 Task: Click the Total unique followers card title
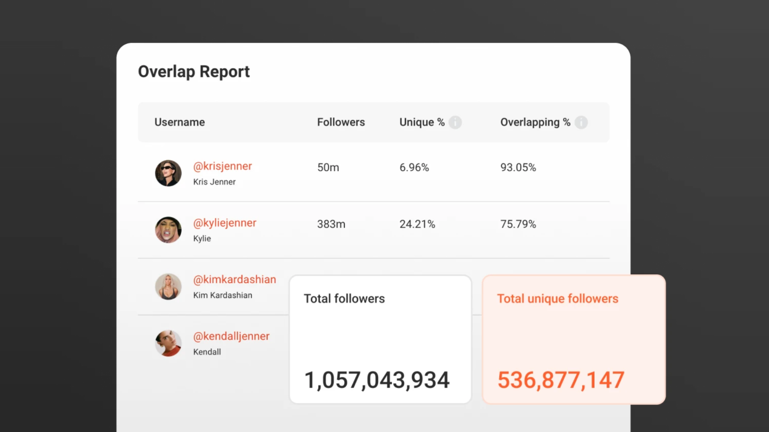point(558,299)
